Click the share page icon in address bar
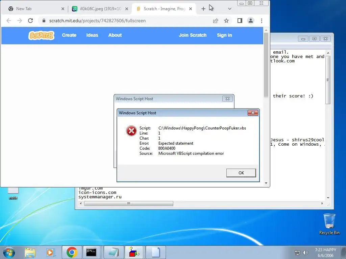The height and width of the screenshot is (259, 346). tap(216, 21)
